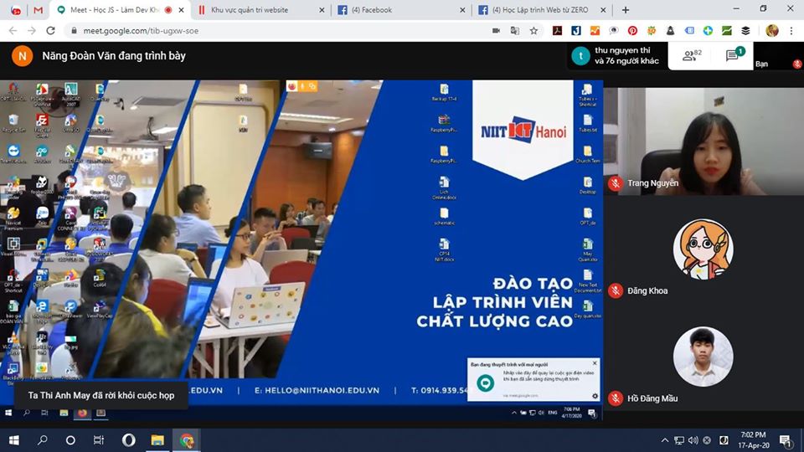The image size is (804, 452).
Task: Open camera permission icon in address bar
Action: click(x=496, y=31)
